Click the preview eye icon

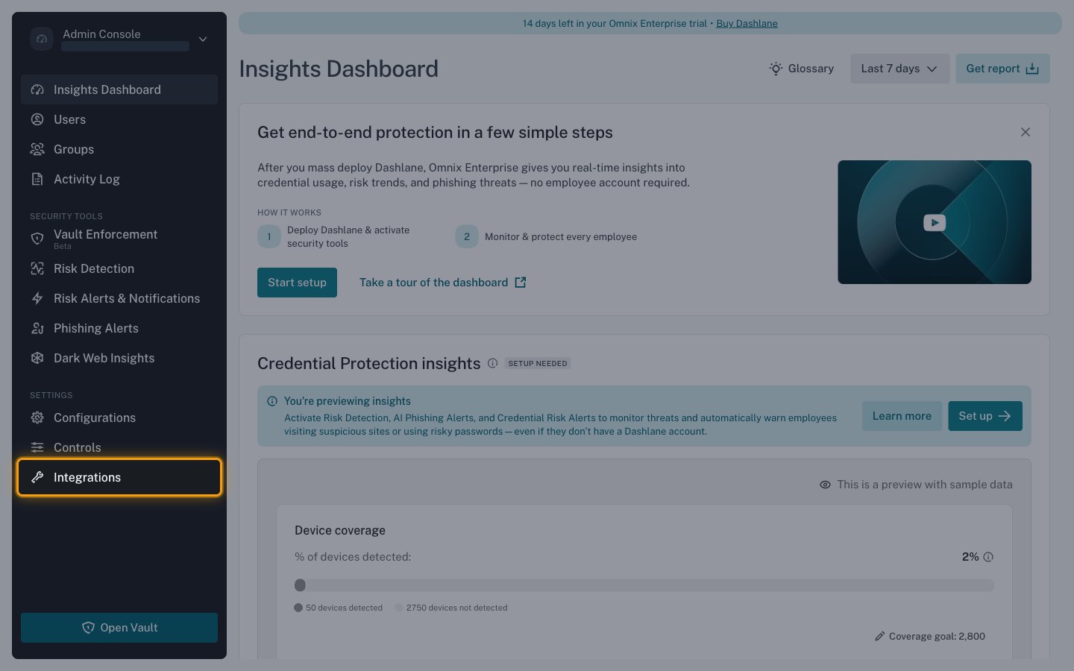pos(825,485)
